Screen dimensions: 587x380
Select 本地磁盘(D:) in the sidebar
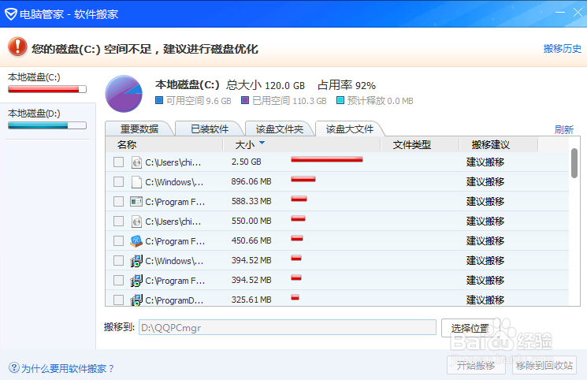(x=47, y=120)
